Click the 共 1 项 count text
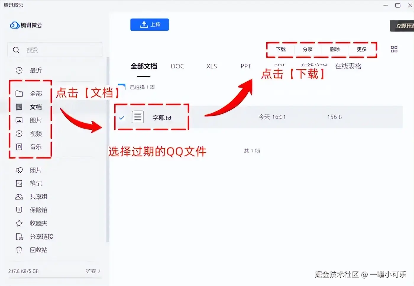This screenshot has height=286, width=414. pos(252,151)
